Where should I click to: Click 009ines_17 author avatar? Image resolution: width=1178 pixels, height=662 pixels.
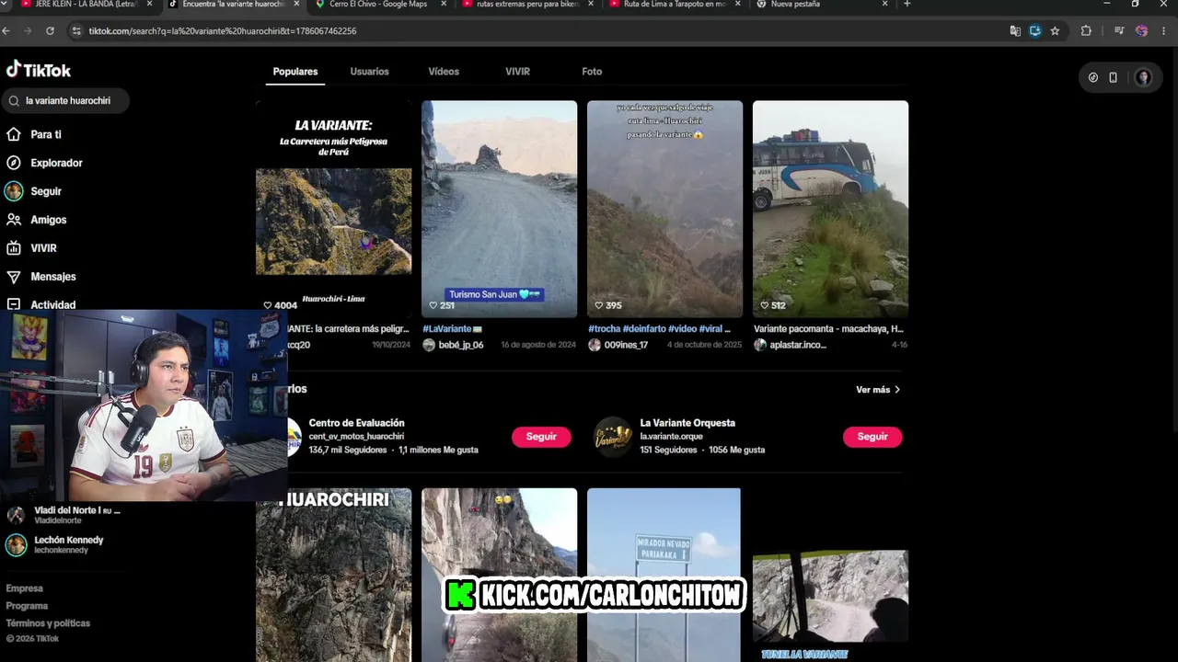click(595, 345)
